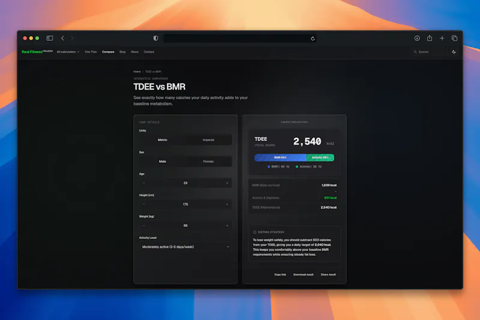
Task: Click the Home breadcrumb link
Action: pos(137,71)
